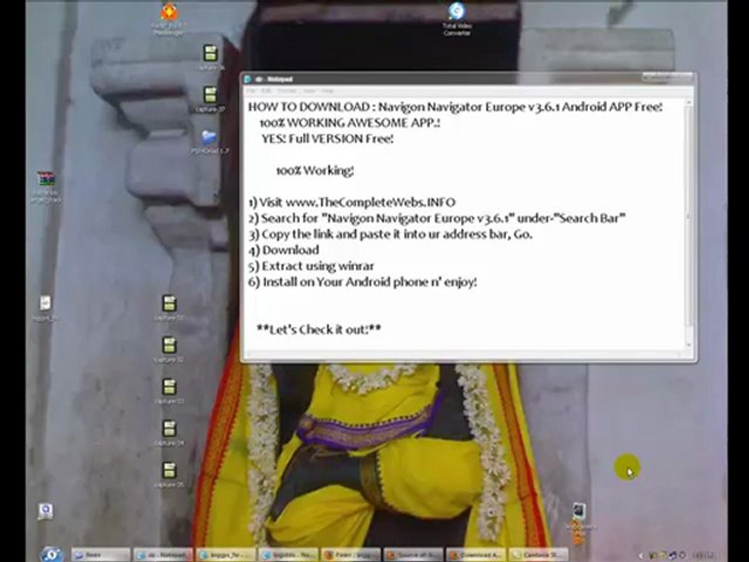This screenshot has height=562, width=749.
Task: Open Notepad File menu
Action: point(251,91)
